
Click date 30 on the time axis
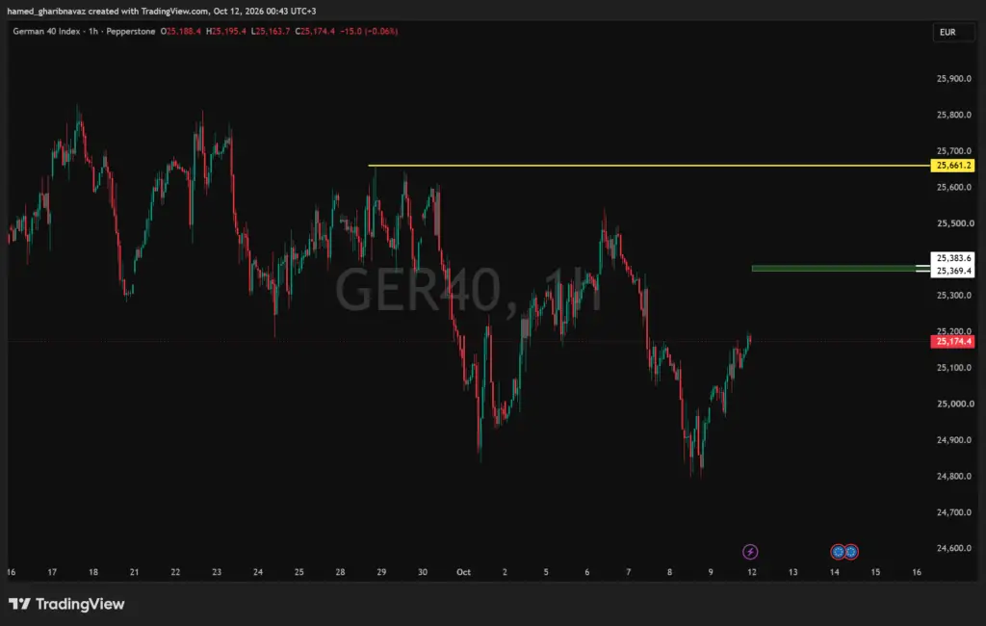pos(423,572)
